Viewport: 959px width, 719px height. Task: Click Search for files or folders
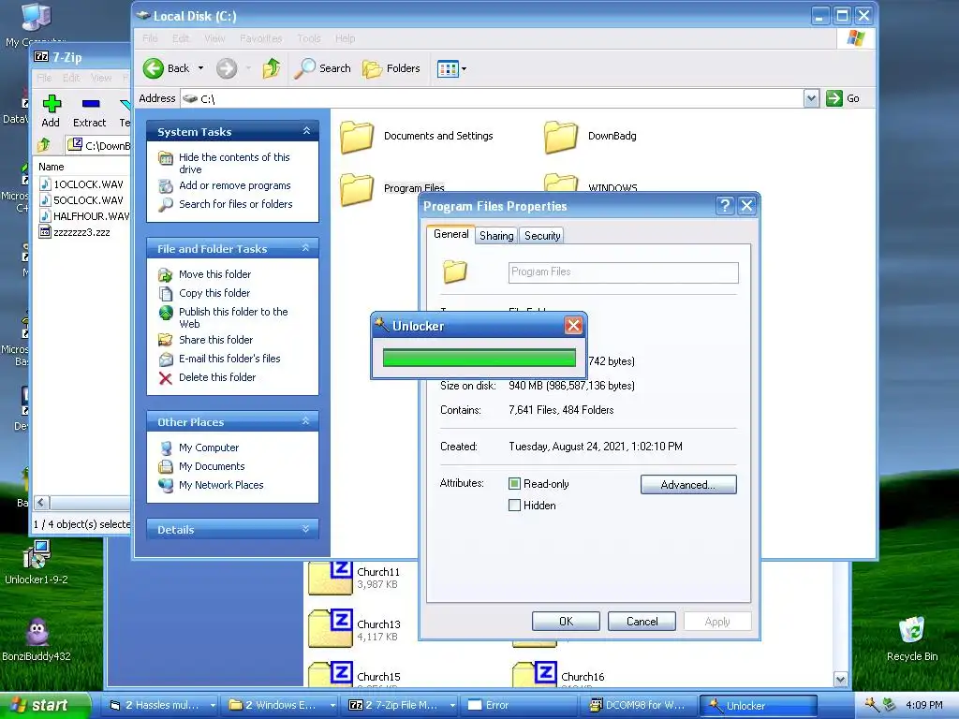click(x=235, y=204)
